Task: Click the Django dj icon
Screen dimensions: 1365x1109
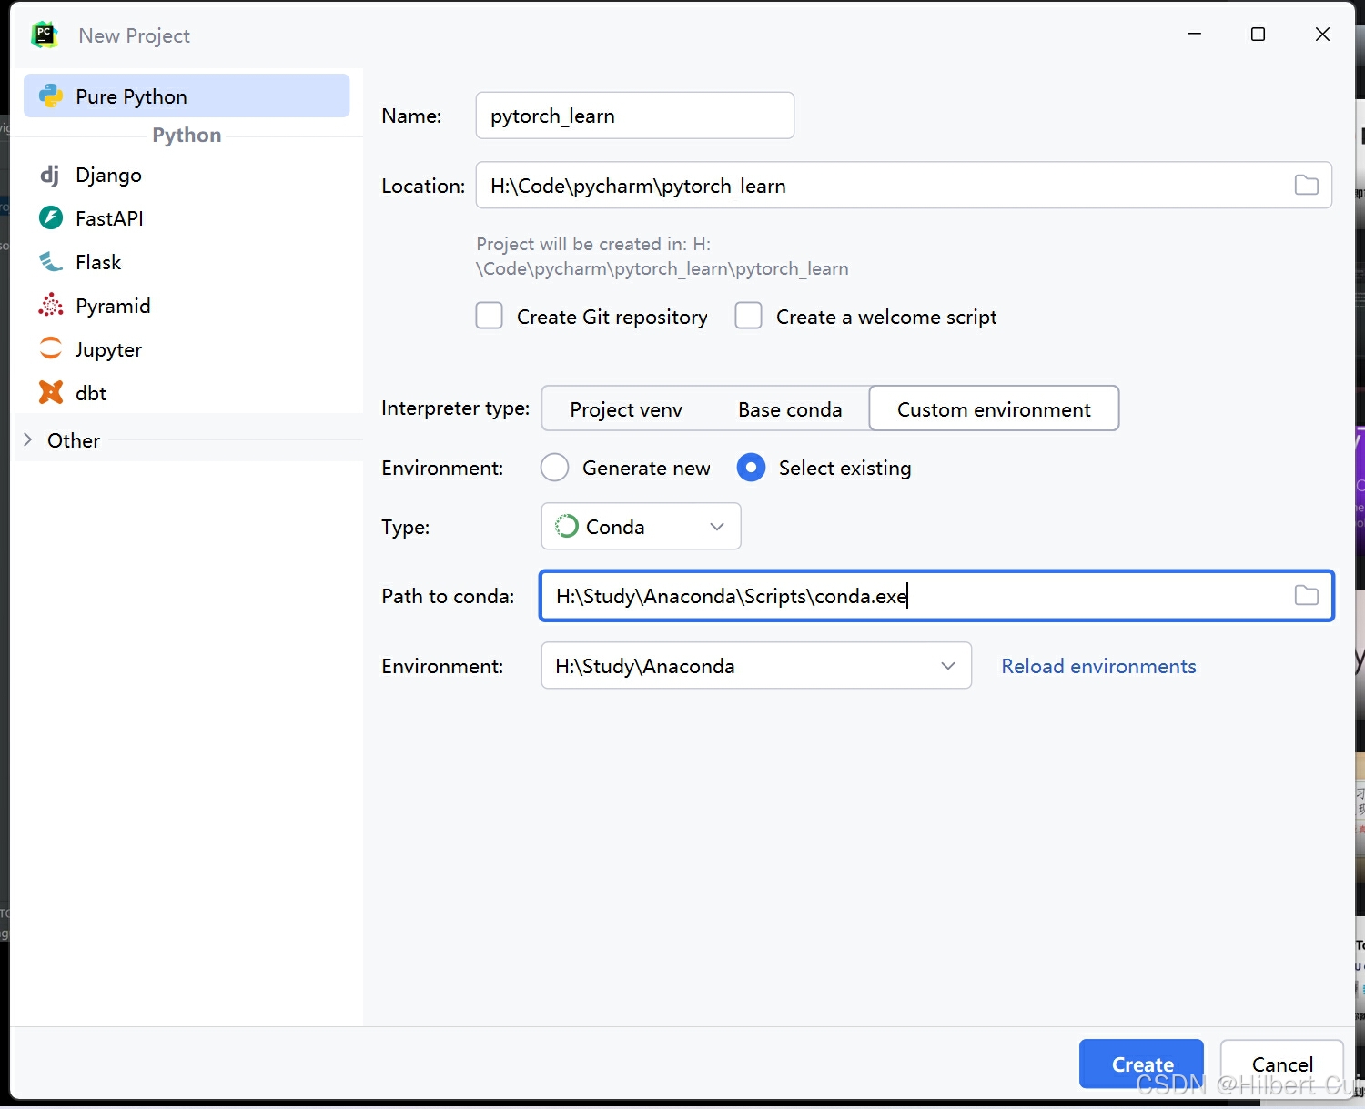Action: [x=50, y=175]
